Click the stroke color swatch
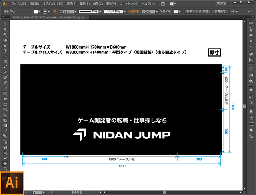256x195 pixels. [x=45, y=12]
